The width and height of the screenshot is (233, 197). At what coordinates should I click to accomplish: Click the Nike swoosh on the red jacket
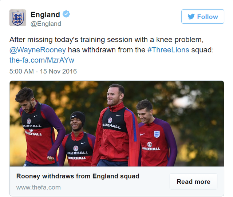(118, 115)
